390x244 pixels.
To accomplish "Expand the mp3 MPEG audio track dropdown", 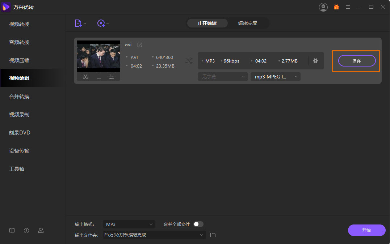I will click(x=275, y=77).
